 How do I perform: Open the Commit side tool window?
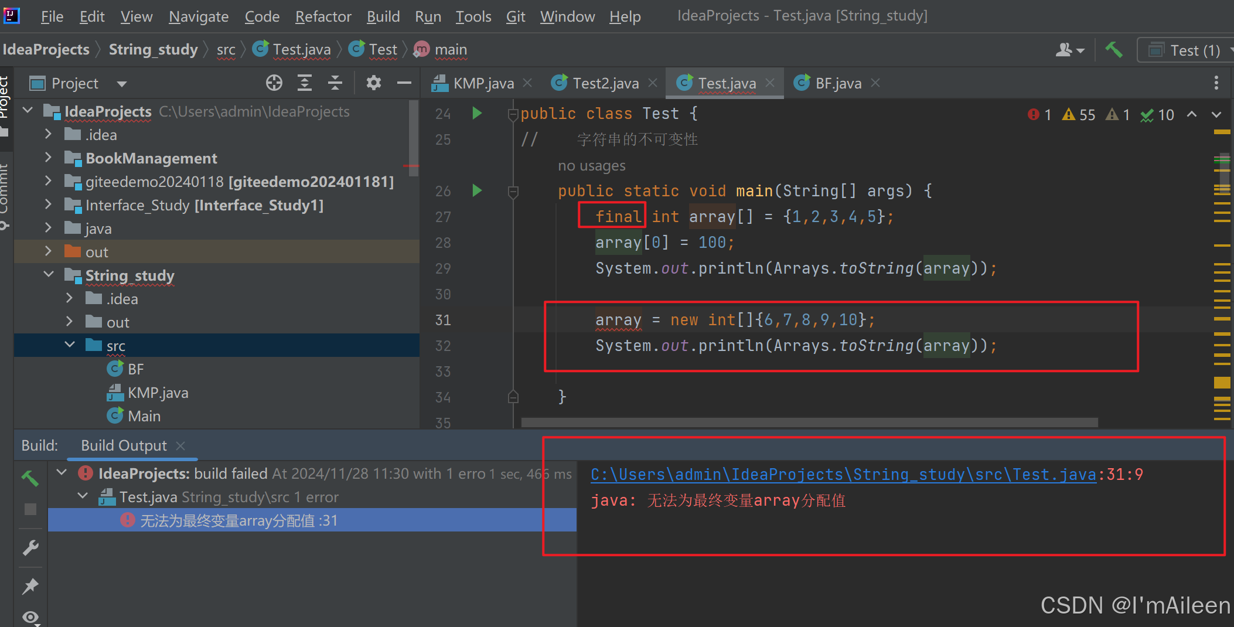click(x=5, y=196)
